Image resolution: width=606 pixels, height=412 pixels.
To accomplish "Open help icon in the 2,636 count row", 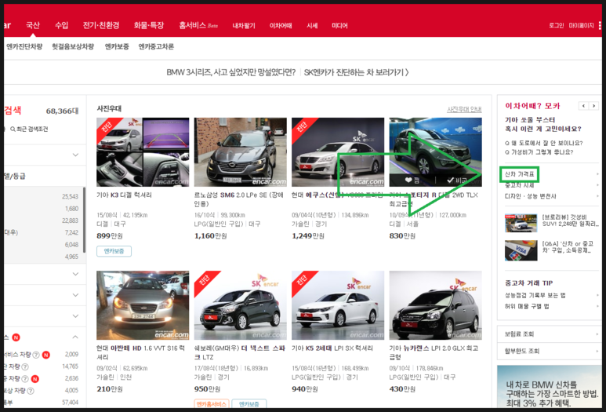I will coord(25,379).
